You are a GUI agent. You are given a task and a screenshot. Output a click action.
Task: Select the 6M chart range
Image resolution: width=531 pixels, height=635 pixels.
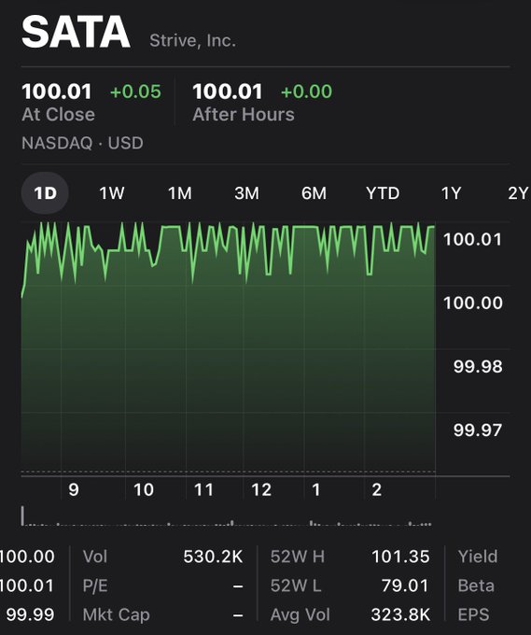314,193
